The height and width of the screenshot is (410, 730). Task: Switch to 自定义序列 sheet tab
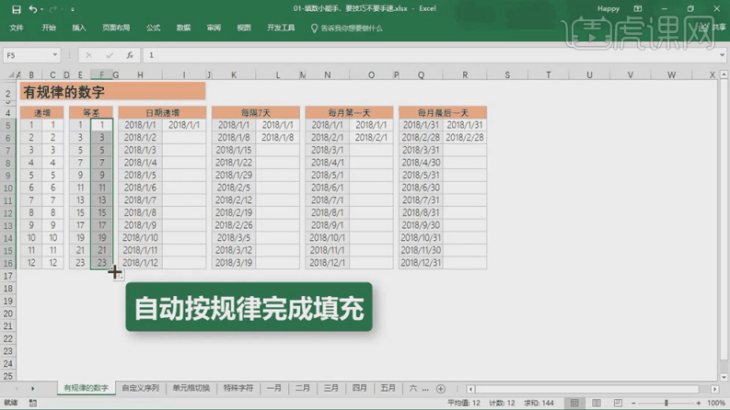tap(140, 388)
